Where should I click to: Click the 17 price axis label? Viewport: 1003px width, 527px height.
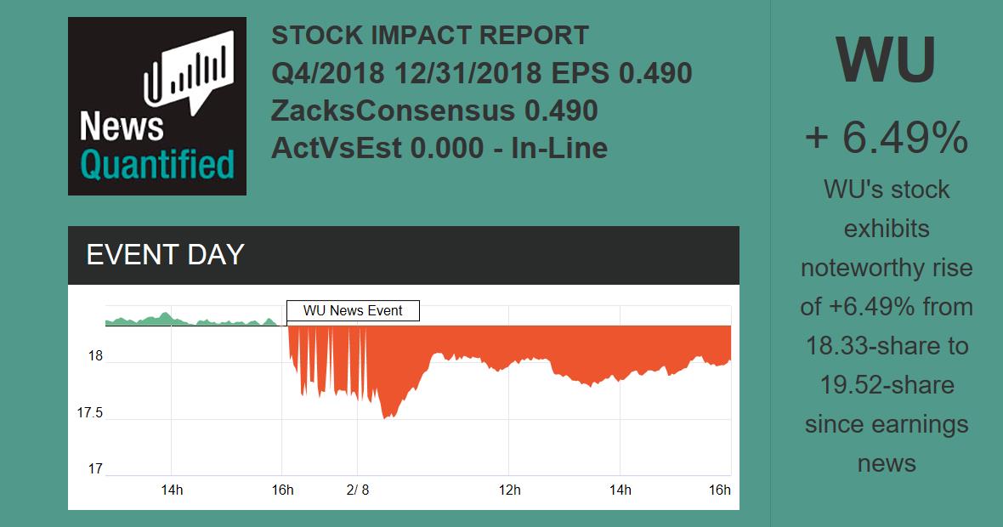coord(95,469)
